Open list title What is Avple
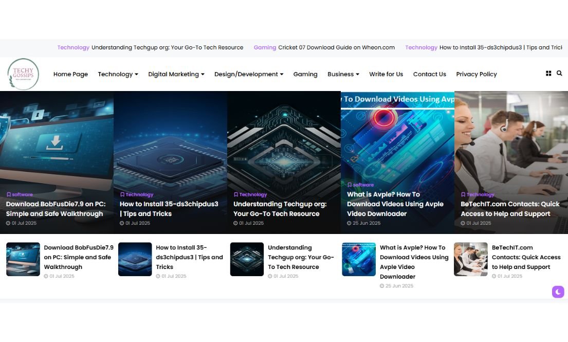Viewport: 568px width, 342px height. click(x=414, y=262)
